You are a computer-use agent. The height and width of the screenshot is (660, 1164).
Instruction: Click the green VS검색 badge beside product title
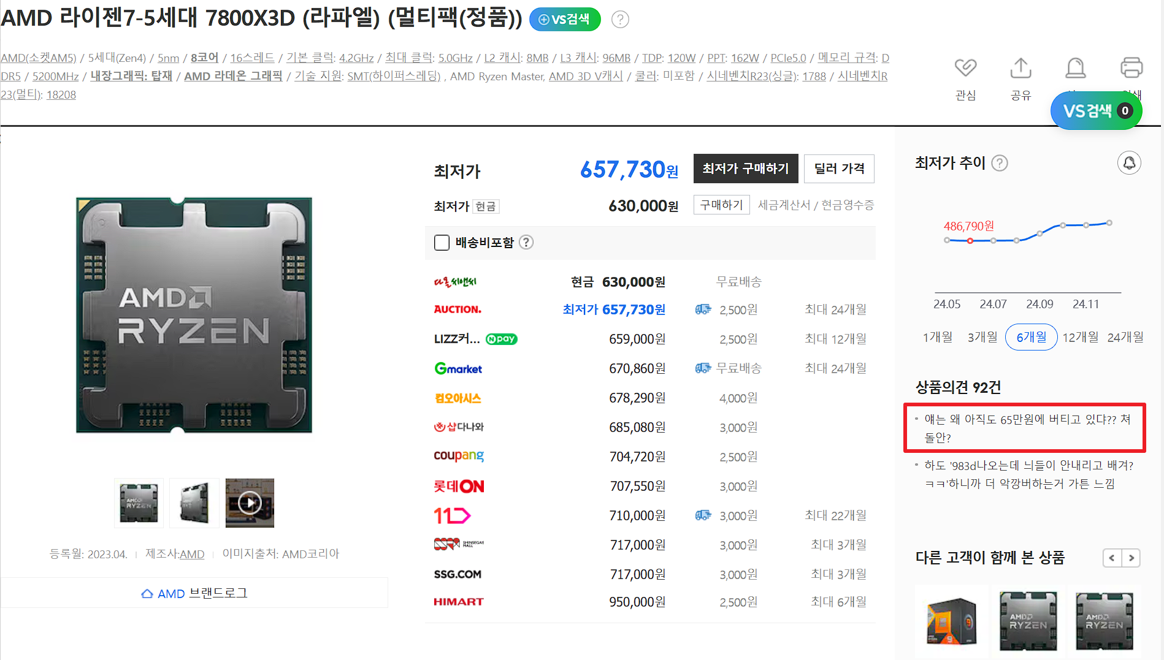pos(564,19)
